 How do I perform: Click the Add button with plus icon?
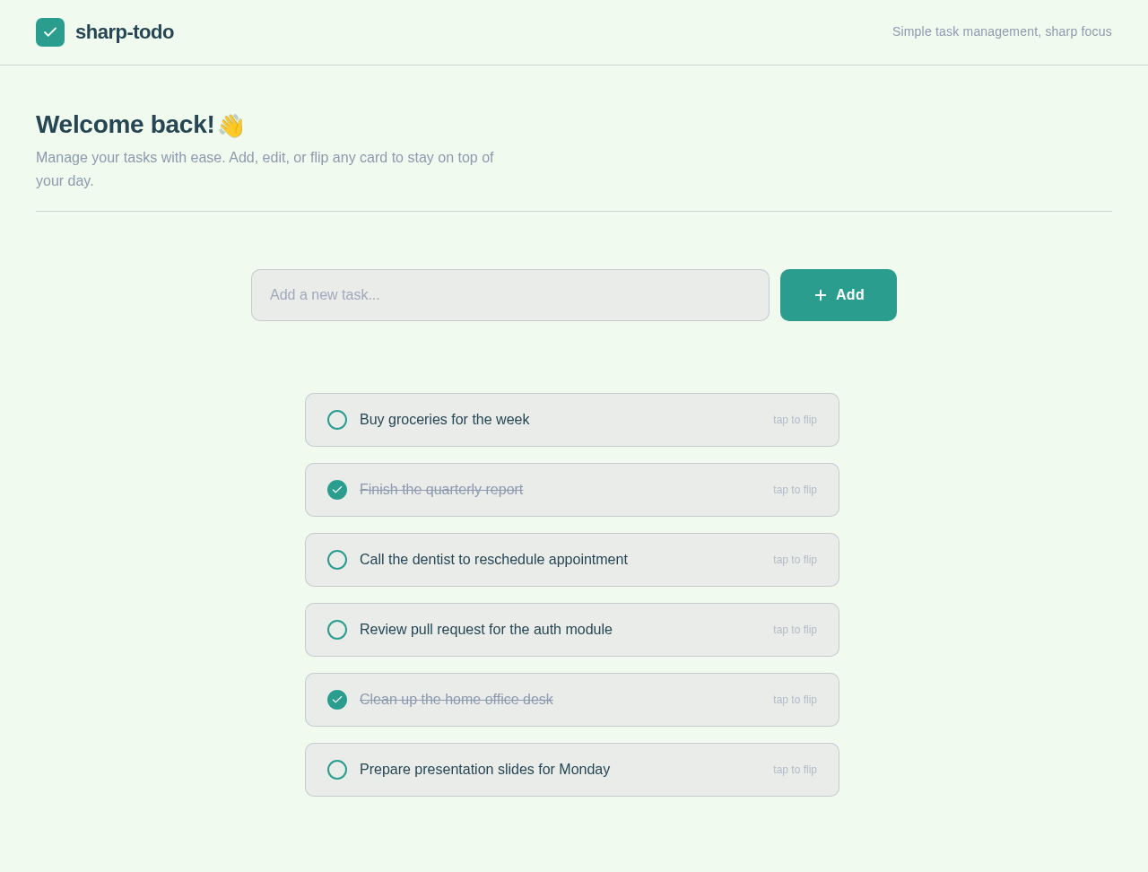coord(839,295)
